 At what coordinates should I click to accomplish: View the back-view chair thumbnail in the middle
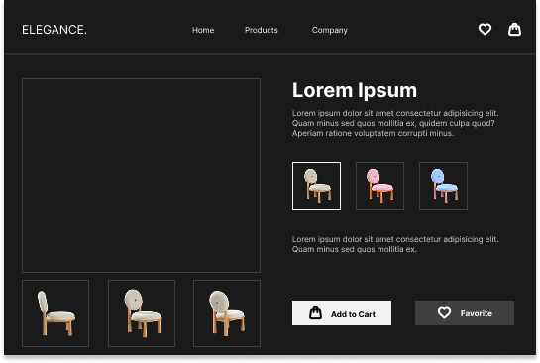click(x=142, y=313)
